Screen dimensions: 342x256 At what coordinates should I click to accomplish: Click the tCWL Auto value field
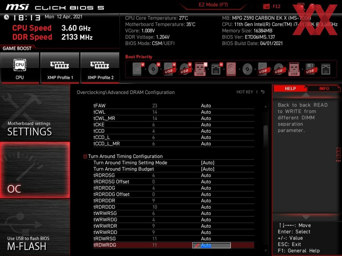point(206,112)
